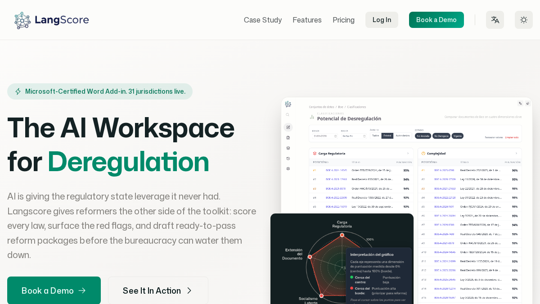This screenshot has height=304, width=540.
Task: Click the Interpretación del gráfico tooltip heading
Action: tap(372, 254)
